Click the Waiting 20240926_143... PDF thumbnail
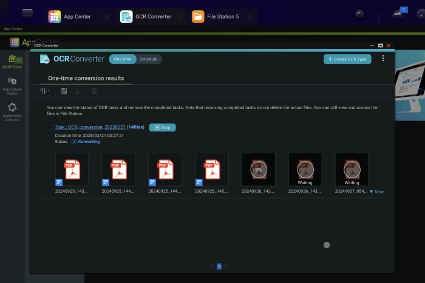 point(305,169)
